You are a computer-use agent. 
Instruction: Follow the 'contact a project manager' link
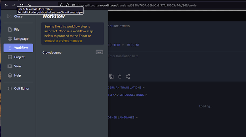[x=63, y=41]
